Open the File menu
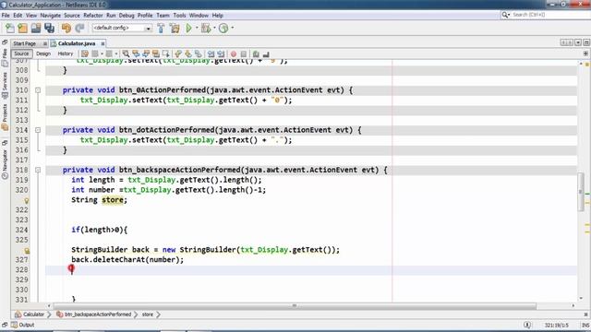The width and height of the screenshot is (591, 332). pyautogui.click(x=6, y=16)
